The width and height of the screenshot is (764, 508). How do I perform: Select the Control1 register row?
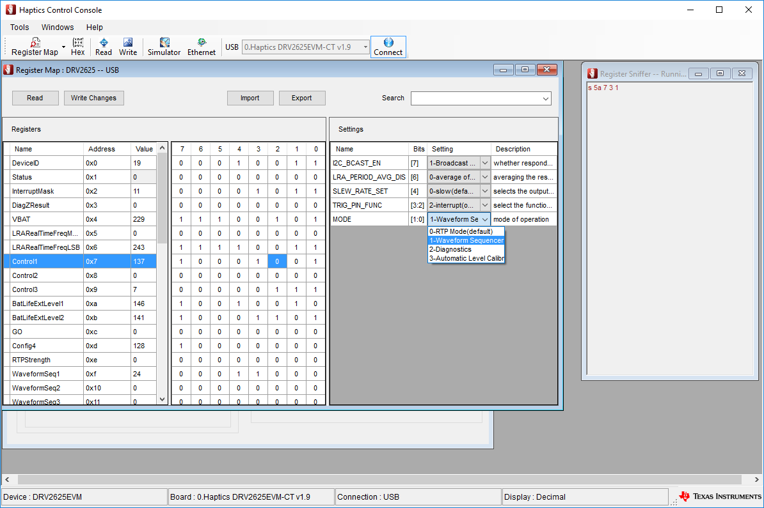tap(80, 261)
